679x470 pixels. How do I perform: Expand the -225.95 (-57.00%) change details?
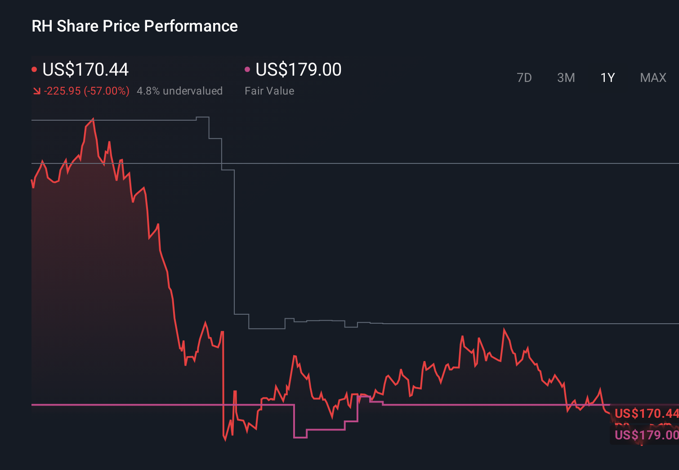pyautogui.click(x=87, y=90)
